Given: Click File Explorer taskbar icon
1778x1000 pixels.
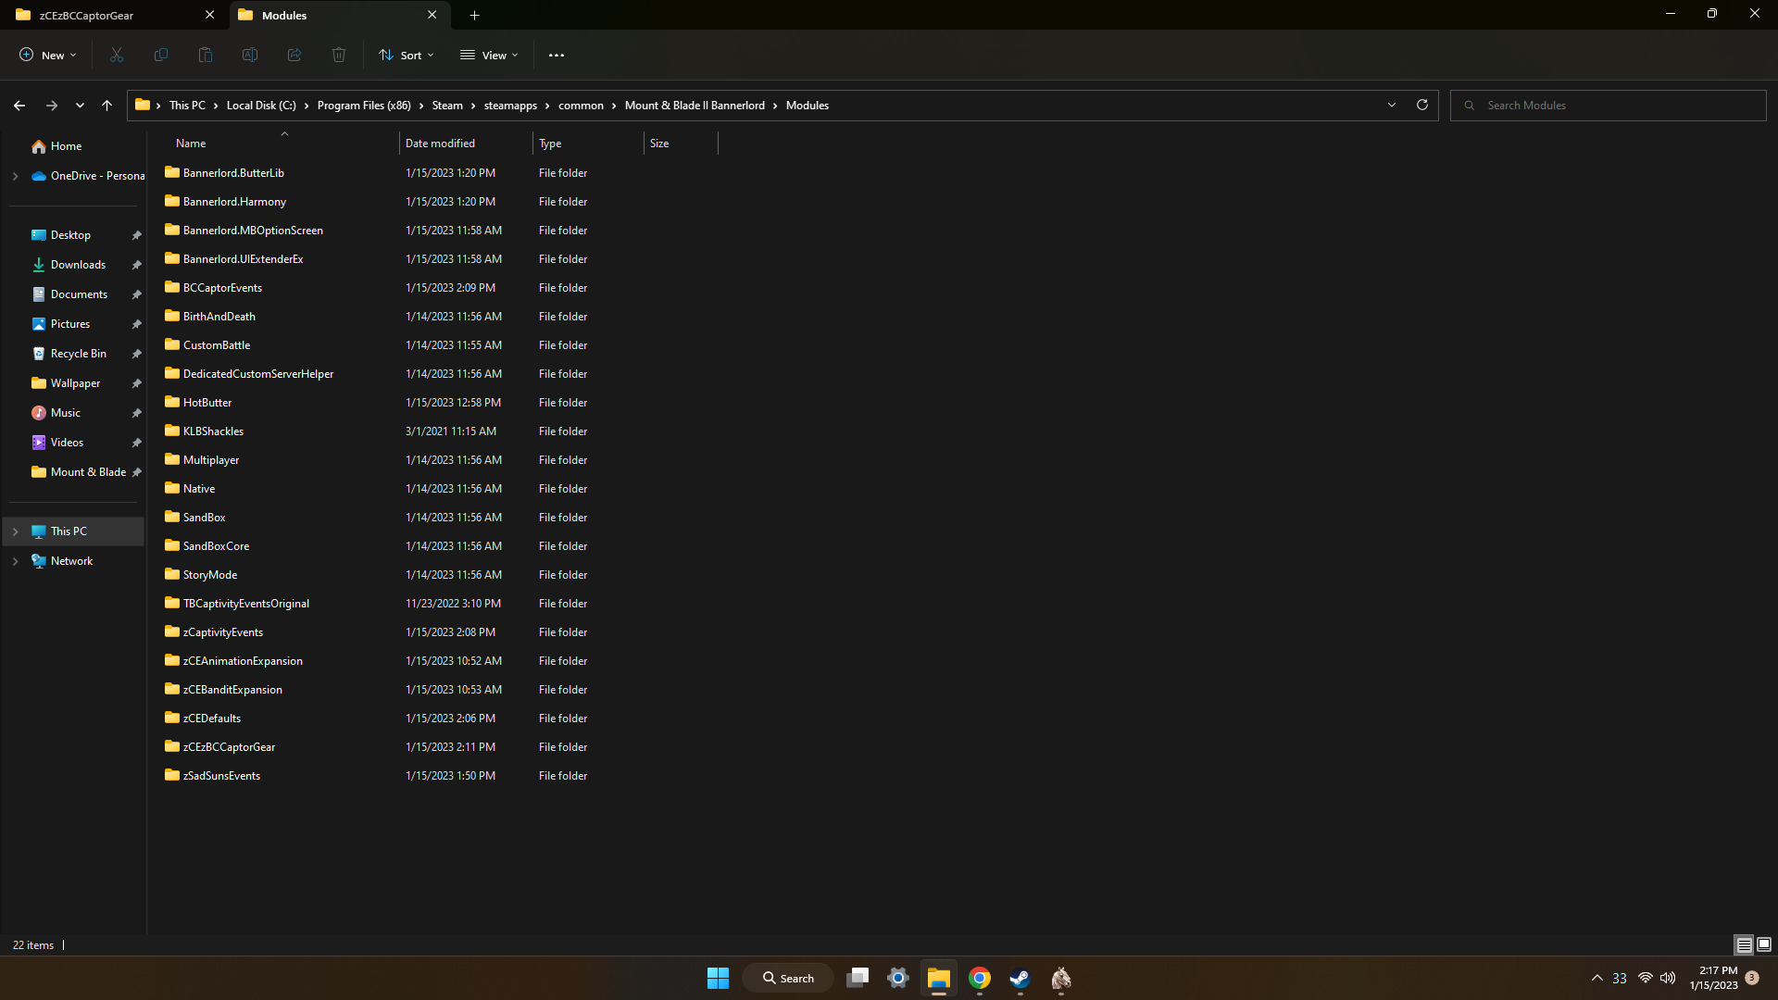Looking at the screenshot, I should [x=939, y=978].
